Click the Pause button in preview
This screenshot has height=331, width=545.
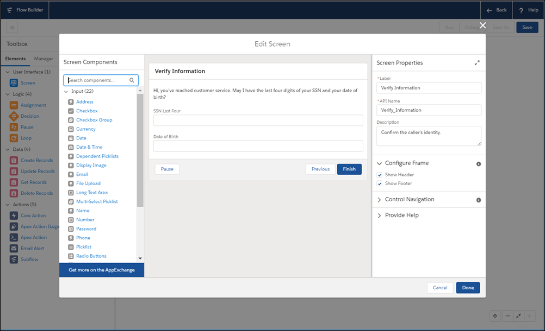tap(167, 169)
